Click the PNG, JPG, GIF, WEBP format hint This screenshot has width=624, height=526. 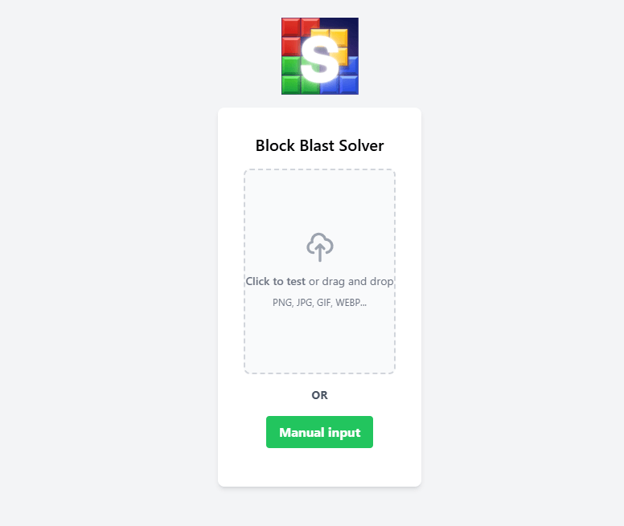coord(319,303)
